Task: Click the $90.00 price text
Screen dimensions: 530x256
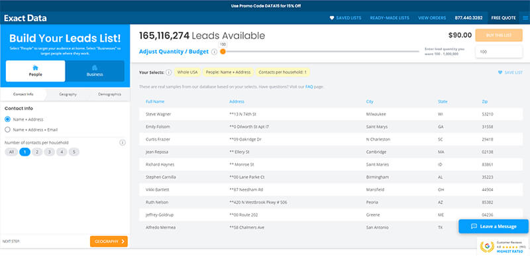Action: click(460, 35)
